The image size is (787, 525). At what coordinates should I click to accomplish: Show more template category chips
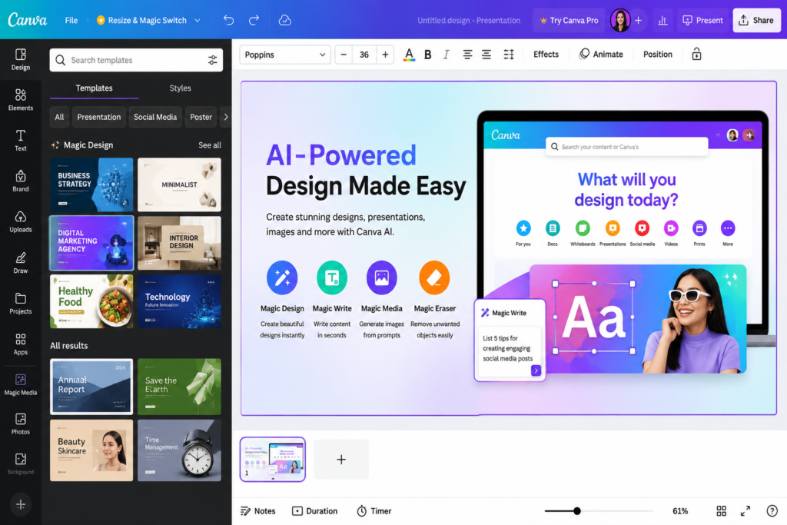pyautogui.click(x=226, y=117)
